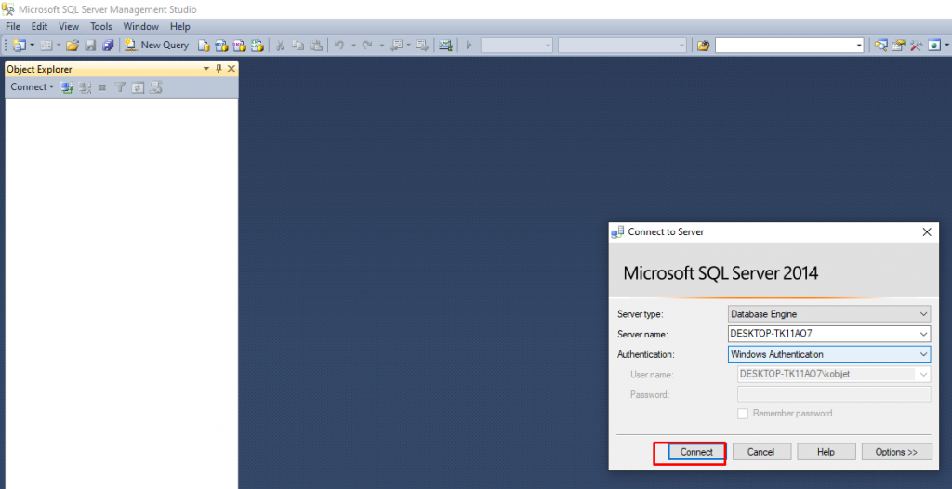Click the Password input field
Screen dimensions: 952x489
(x=834, y=394)
